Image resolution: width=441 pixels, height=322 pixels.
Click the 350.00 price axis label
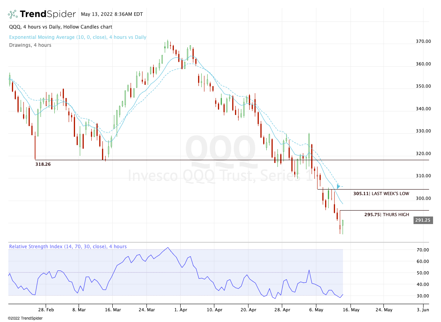click(x=423, y=86)
